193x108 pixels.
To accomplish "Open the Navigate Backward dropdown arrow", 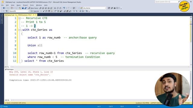I will pos(6,8).
